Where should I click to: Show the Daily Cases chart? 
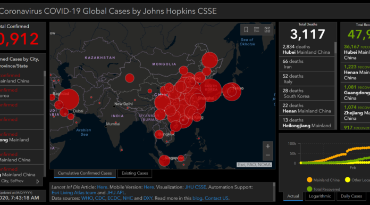pos(351,196)
